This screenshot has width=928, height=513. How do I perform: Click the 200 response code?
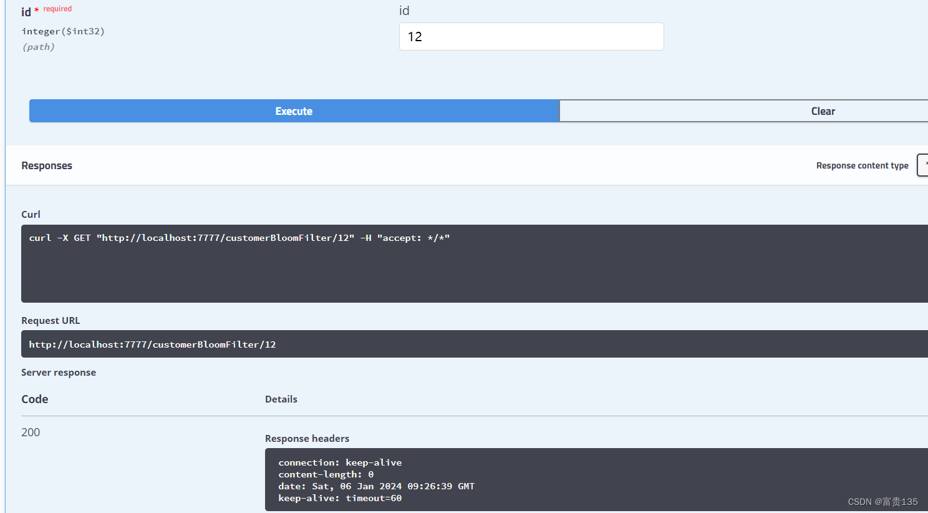point(31,432)
